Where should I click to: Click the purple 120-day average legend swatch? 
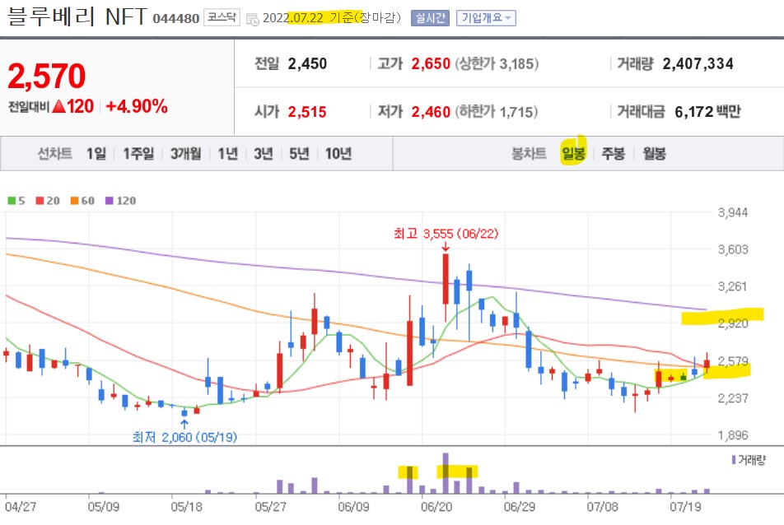(110, 201)
